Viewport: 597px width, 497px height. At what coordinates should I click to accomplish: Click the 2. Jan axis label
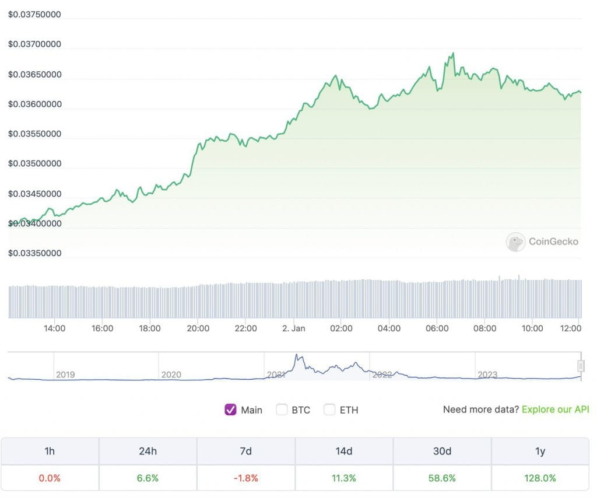pyautogui.click(x=294, y=328)
